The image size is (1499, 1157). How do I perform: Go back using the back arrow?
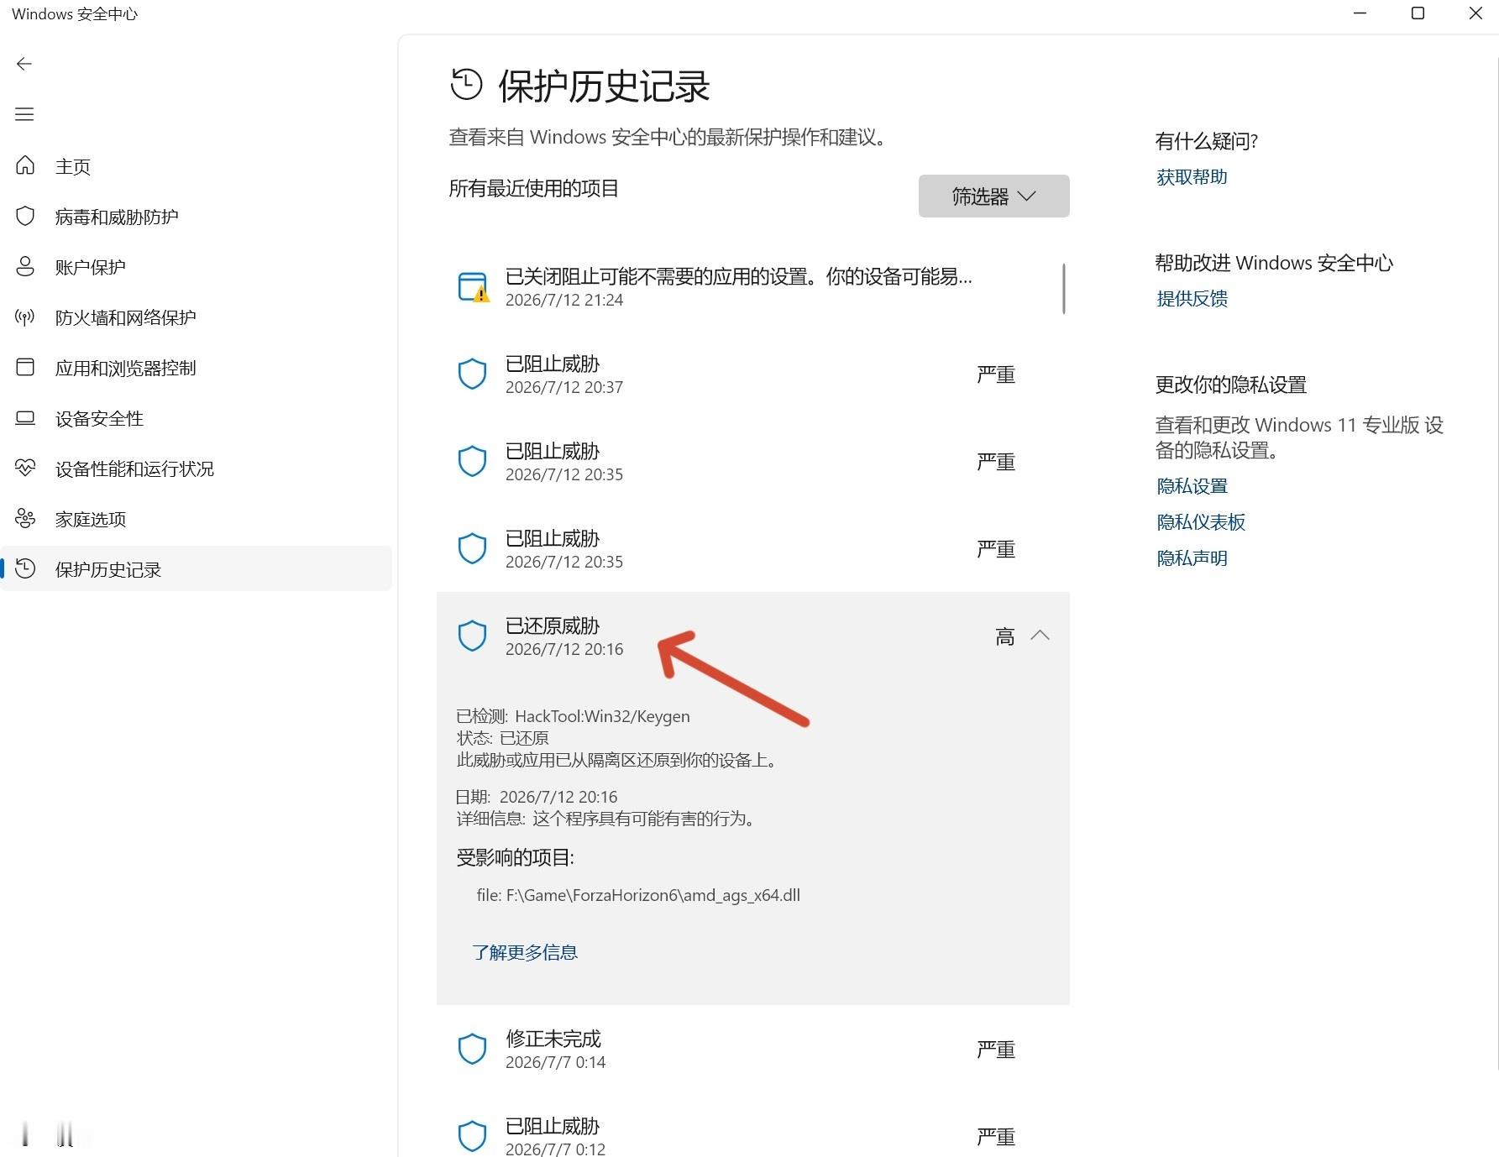coord(24,64)
